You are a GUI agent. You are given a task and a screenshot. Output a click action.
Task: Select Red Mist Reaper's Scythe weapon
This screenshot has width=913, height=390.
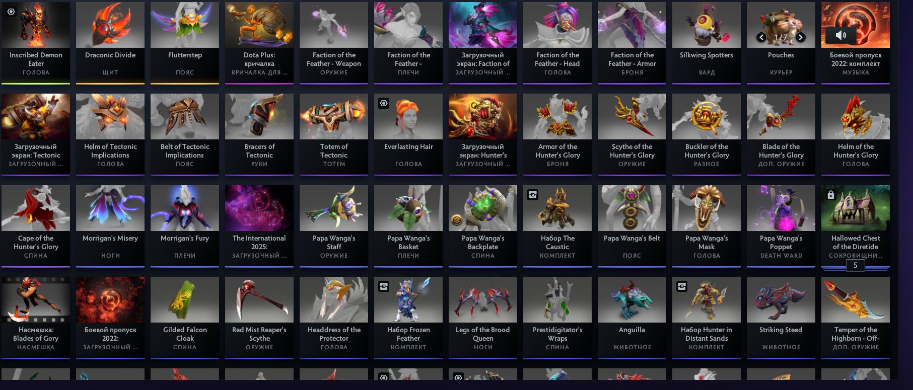point(259,317)
